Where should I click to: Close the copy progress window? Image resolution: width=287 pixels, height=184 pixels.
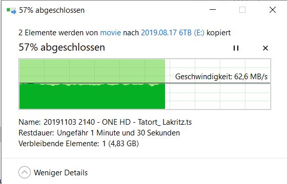(x=273, y=10)
